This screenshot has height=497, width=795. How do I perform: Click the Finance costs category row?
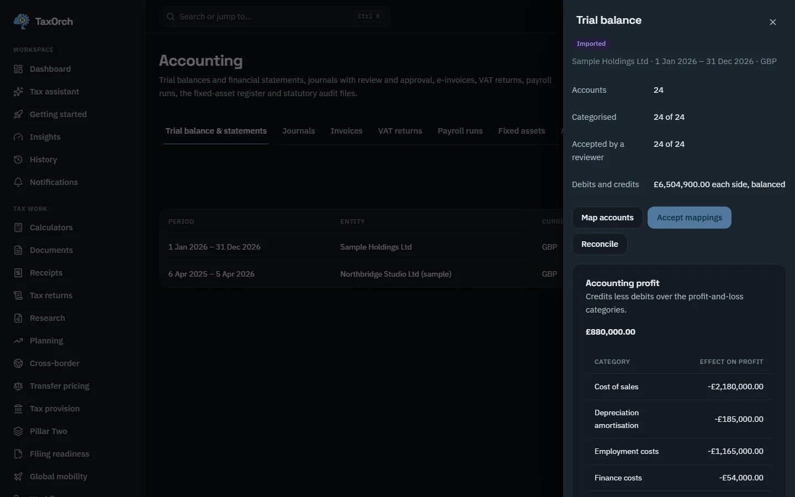tap(679, 478)
